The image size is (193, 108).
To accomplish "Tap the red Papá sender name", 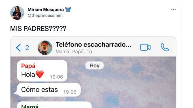I will tap(28, 66).
